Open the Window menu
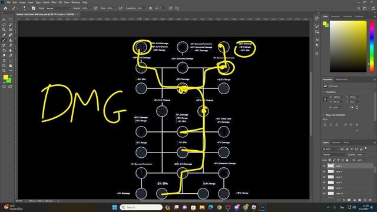The height and width of the screenshot is (212, 377). tap(75, 2)
